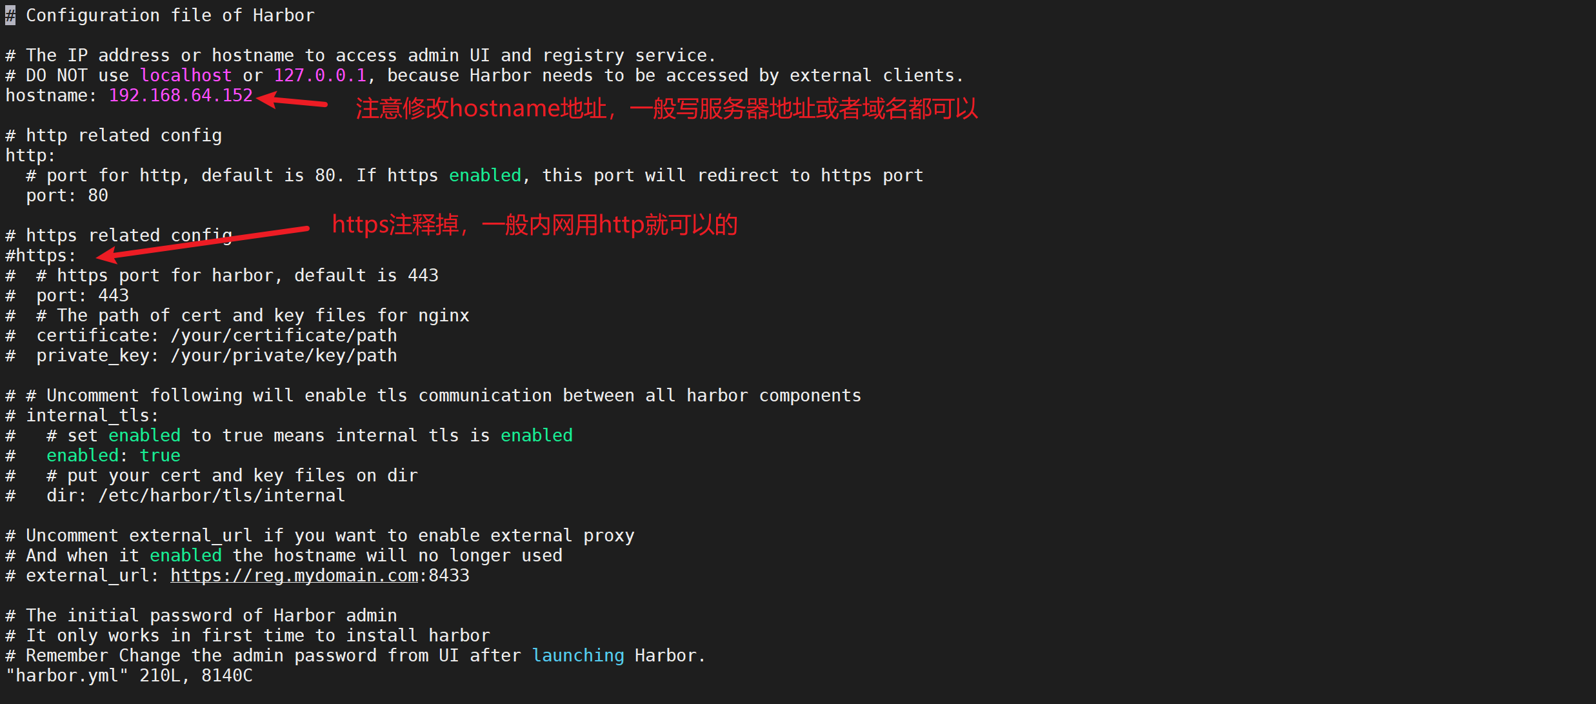Click the magenta 127.0.0.1 address

(320, 75)
